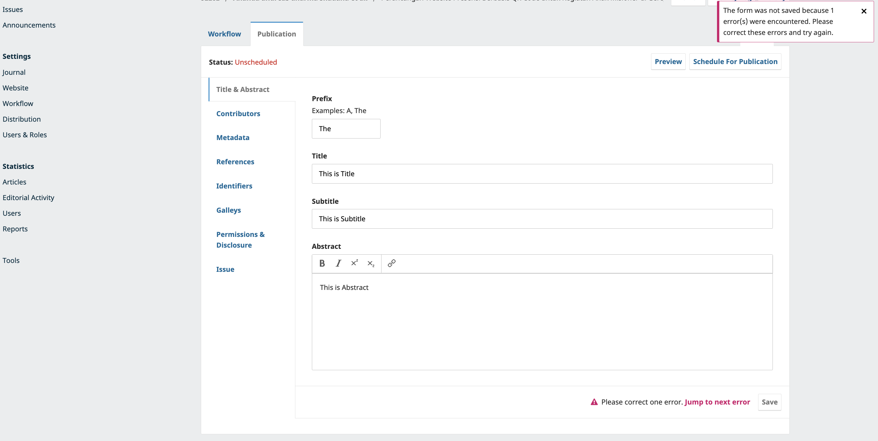Jump to next error link
The height and width of the screenshot is (441, 878).
[717, 402]
